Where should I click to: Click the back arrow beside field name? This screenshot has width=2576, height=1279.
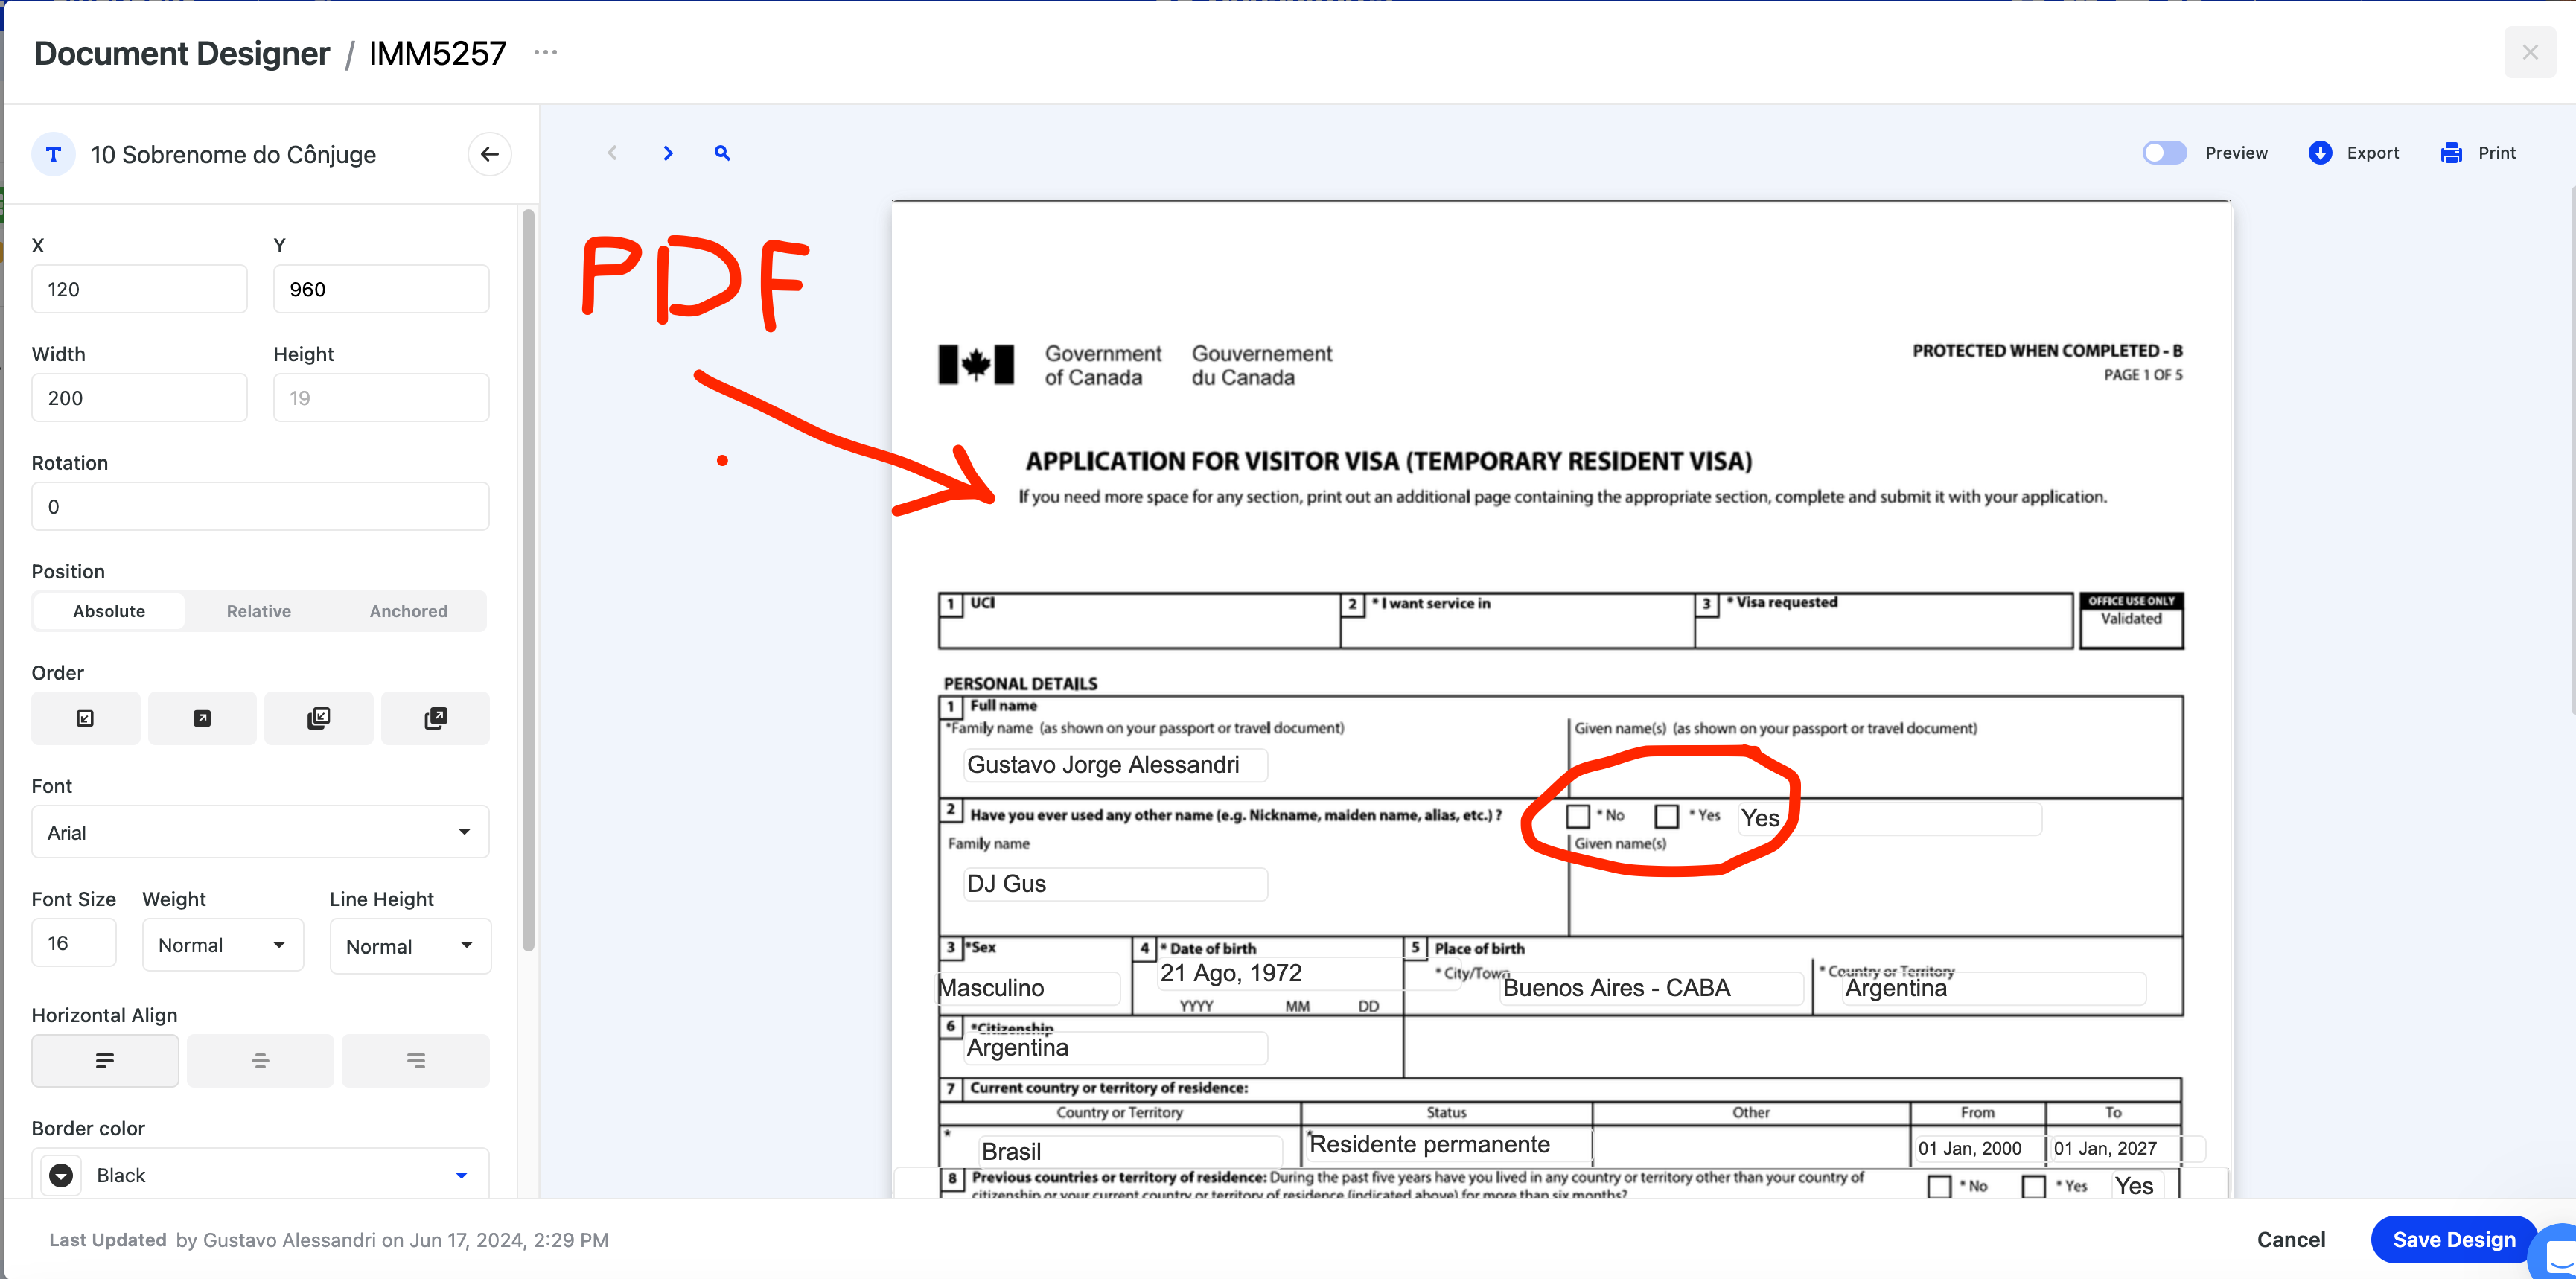click(489, 154)
